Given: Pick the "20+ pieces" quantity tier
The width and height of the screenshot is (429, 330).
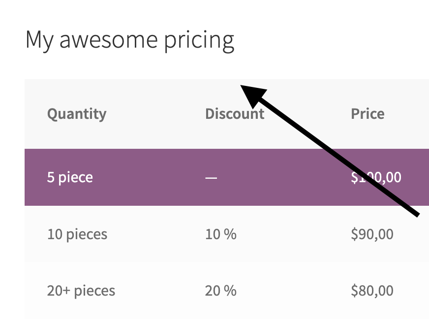Looking at the screenshot, I should [81, 291].
